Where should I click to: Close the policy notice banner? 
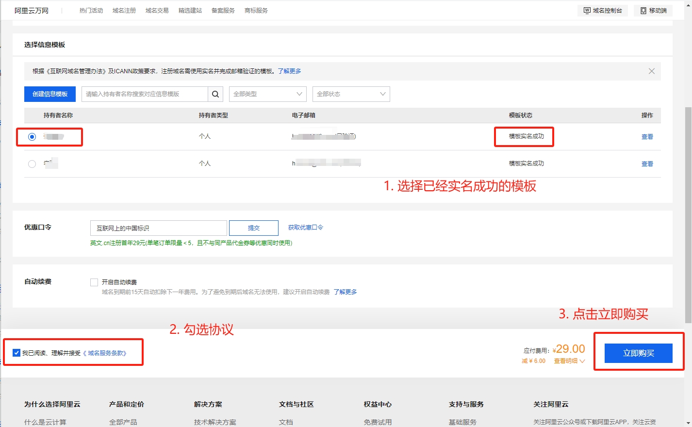pyautogui.click(x=651, y=71)
